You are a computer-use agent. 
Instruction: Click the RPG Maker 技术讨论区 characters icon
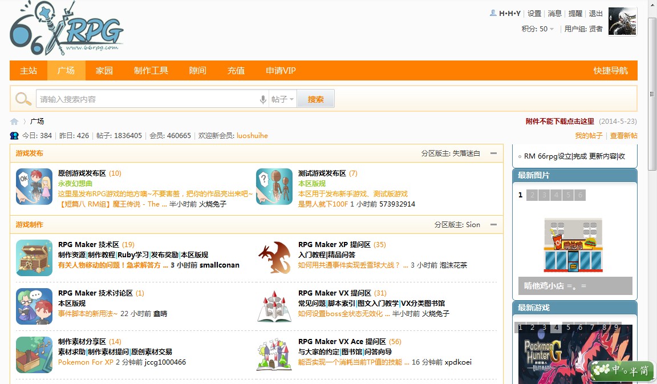[x=34, y=306]
